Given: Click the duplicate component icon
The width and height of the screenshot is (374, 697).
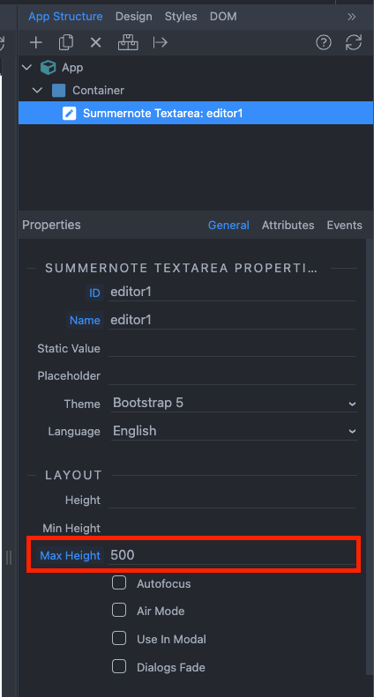Looking at the screenshot, I should [66, 42].
